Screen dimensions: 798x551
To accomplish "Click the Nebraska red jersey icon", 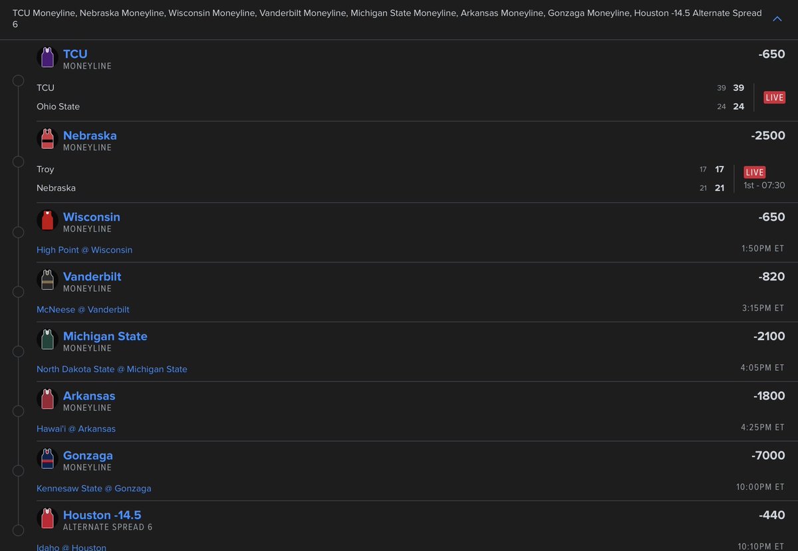I will click(47, 140).
